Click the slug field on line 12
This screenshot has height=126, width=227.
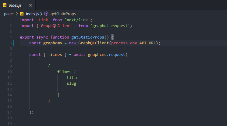point(71,83)
